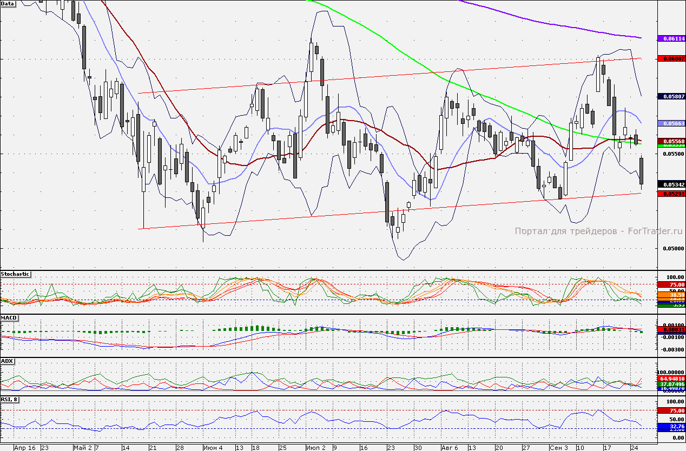Click the dark red 0.05568 price tag
This screenshot has height=451, width=686.
tap(671, 141)
